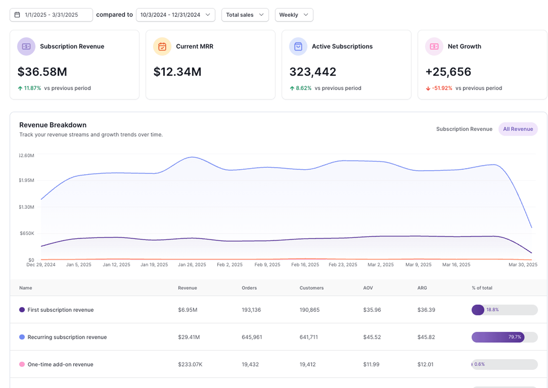Click the Current MRR calendar icon
548x388 pixels.
162,46
